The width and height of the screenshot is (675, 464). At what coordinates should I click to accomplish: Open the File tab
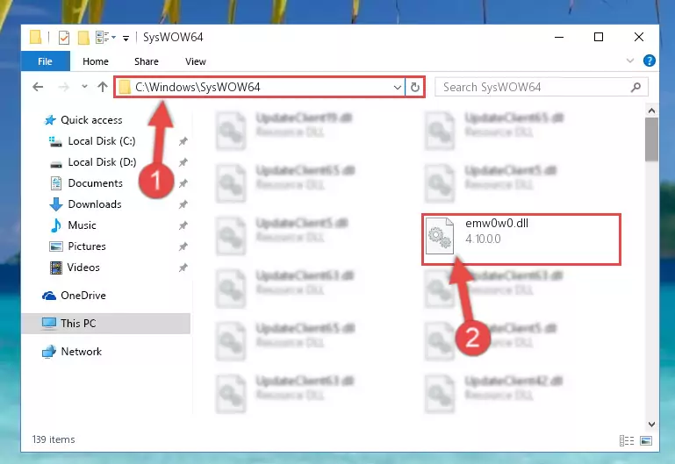[x=45, y=61]
